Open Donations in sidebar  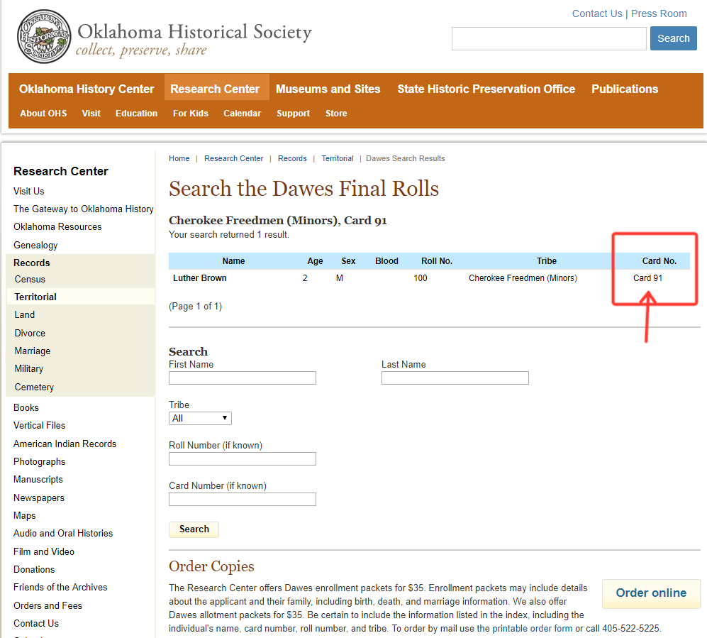point(34,569)
